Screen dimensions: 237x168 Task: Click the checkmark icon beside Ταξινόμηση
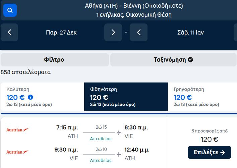click(190, 60)
